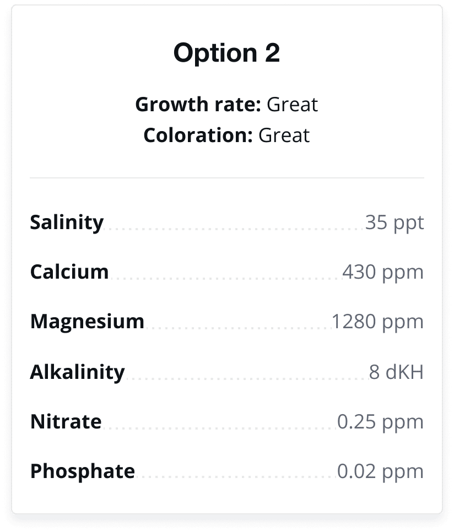
Task: Select the 1280 ppm magnesium value
Action: click(x=377, y=321)
